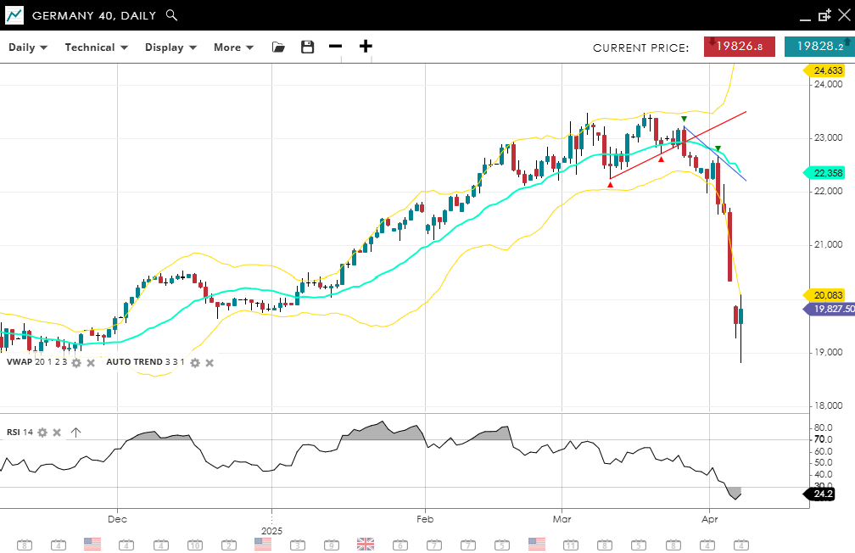Click the red sell price 19826.8

739,47
